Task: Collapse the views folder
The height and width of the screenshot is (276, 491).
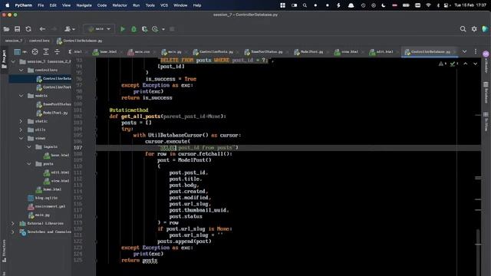Action: click(x=21, y=138)
